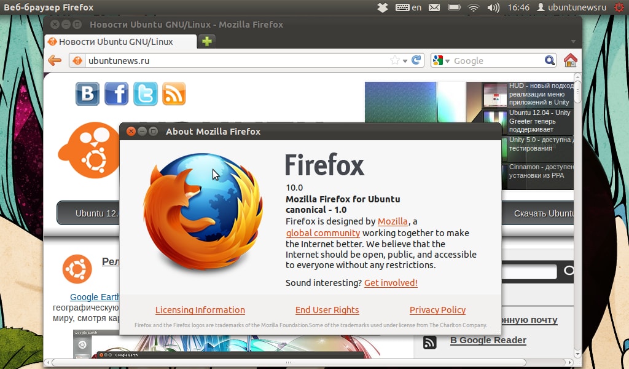Click the black RSS icon near Google Reader
The image size is (629, 369).
click(429, 343)
